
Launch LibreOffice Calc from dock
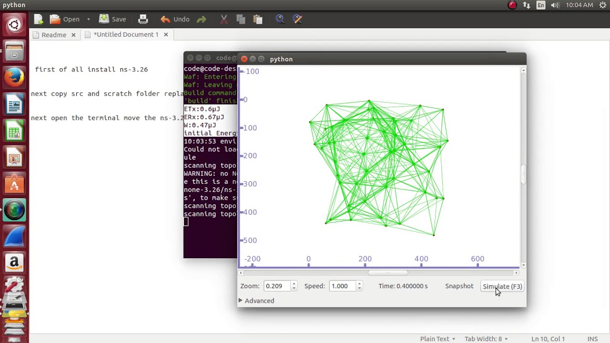tap(14, 131)
